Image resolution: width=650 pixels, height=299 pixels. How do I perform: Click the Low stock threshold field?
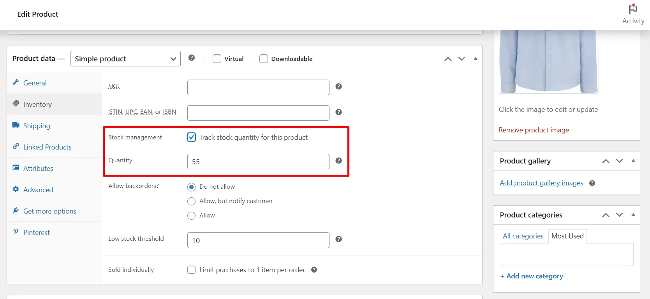pos(258,240)
